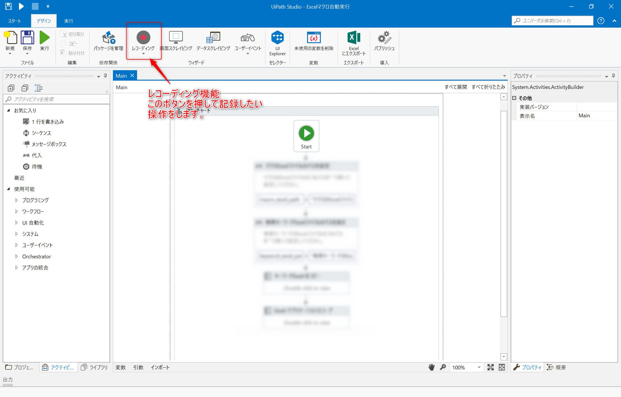Click the activity search field
The image size is (621, 397).
click(x=57, y=99)
